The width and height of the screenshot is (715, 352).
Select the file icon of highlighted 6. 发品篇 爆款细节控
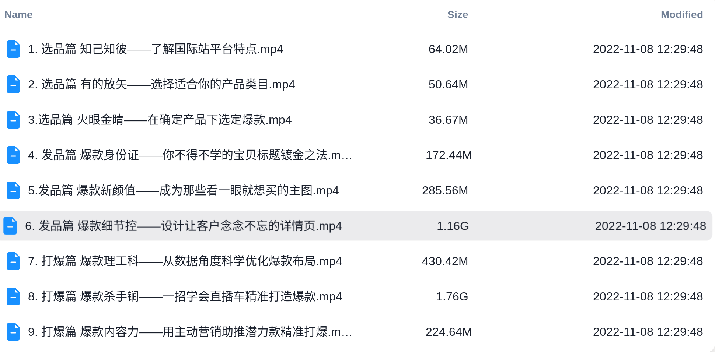click(10, 226)
